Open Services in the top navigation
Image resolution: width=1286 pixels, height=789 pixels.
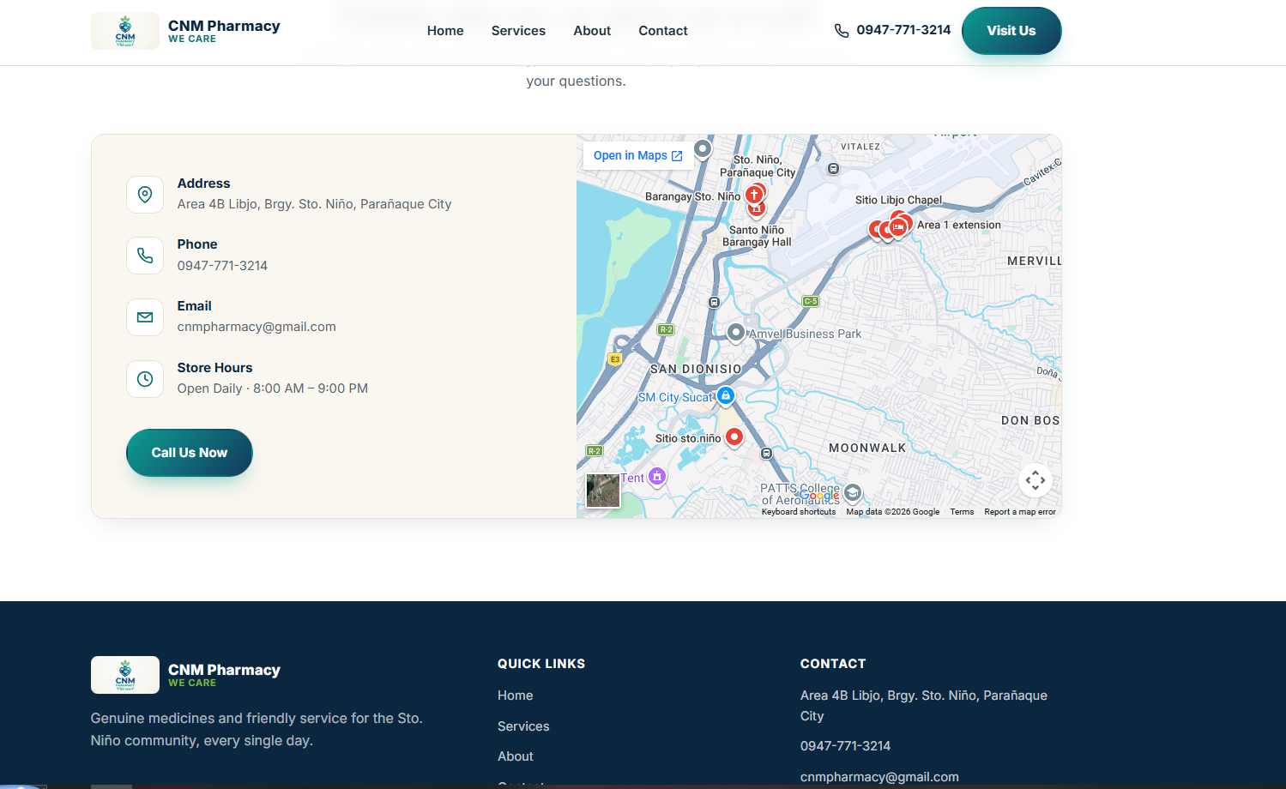[518, 31]
